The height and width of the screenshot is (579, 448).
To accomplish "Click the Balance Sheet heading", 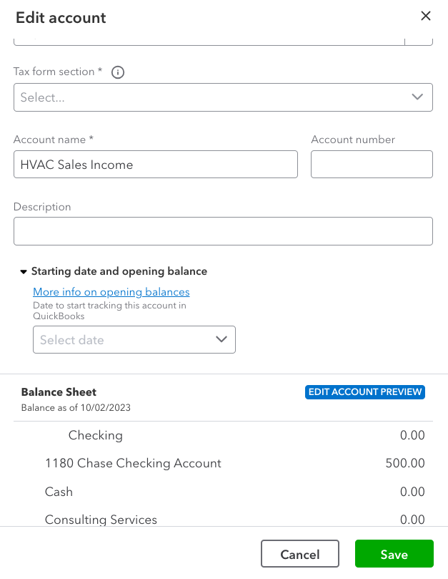I will [x=59, y=392].
